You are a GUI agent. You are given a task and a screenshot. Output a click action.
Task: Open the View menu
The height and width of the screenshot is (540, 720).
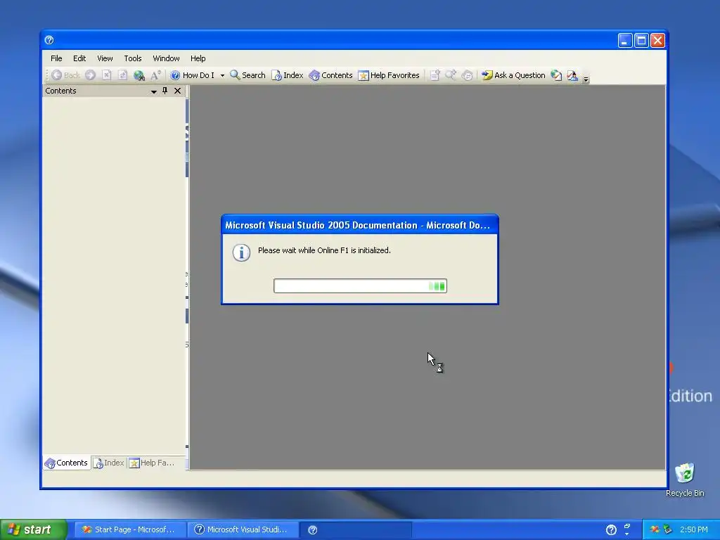(105, 58)
